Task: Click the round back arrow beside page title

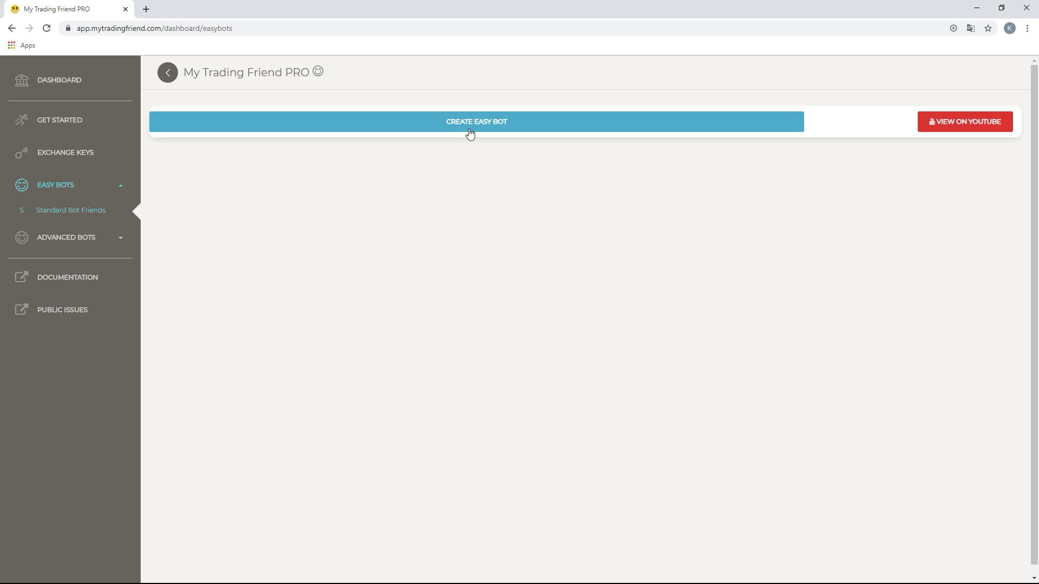Action: (168, 72)
